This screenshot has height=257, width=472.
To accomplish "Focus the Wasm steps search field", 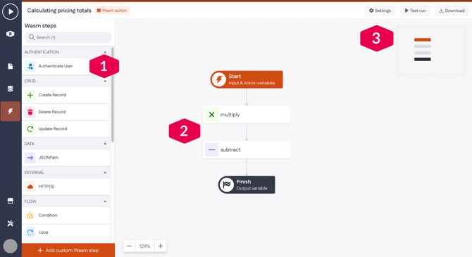I will coord(68,37).
